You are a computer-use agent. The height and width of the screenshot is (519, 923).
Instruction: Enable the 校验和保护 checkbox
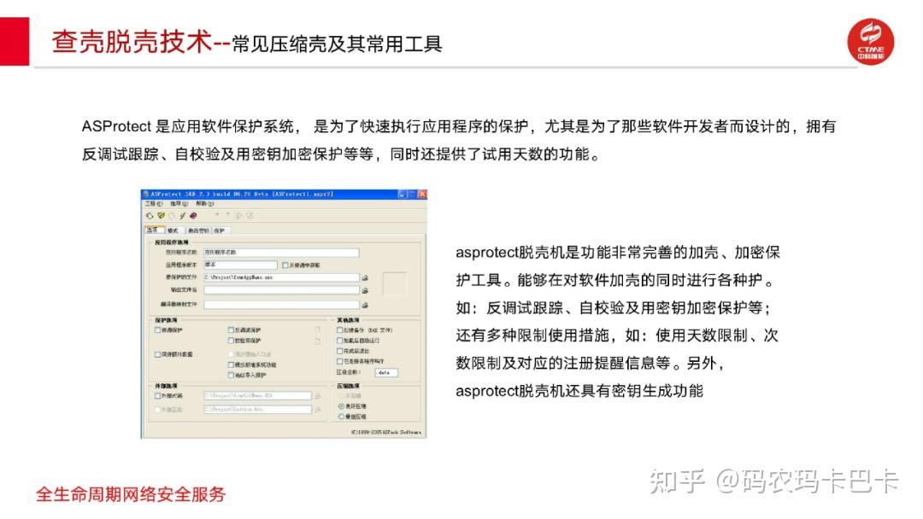231,341
